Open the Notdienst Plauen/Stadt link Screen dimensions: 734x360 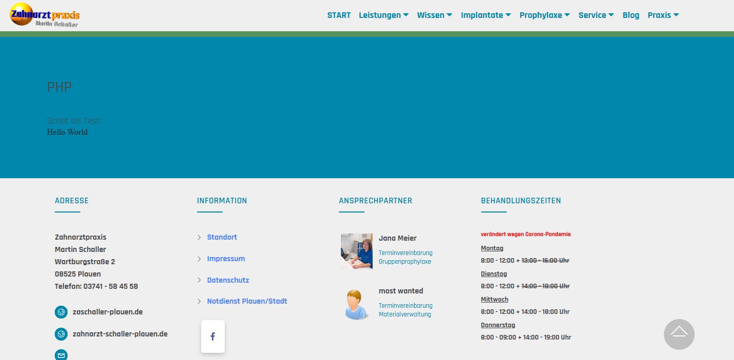(247, 301)
